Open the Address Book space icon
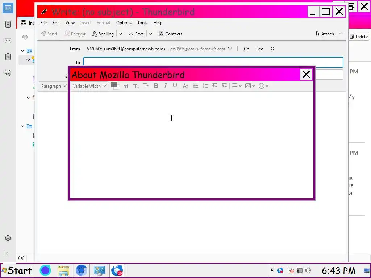Viewport: 371px width, 278px height. (x=8, y=24)
